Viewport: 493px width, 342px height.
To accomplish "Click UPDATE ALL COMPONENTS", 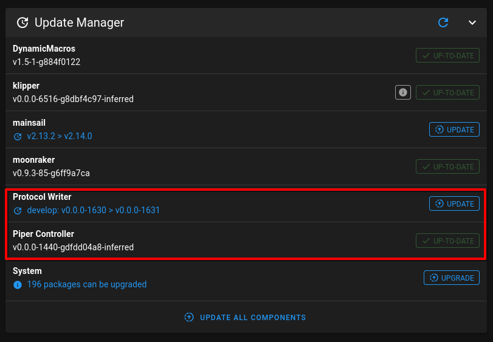I will (245, 317).
